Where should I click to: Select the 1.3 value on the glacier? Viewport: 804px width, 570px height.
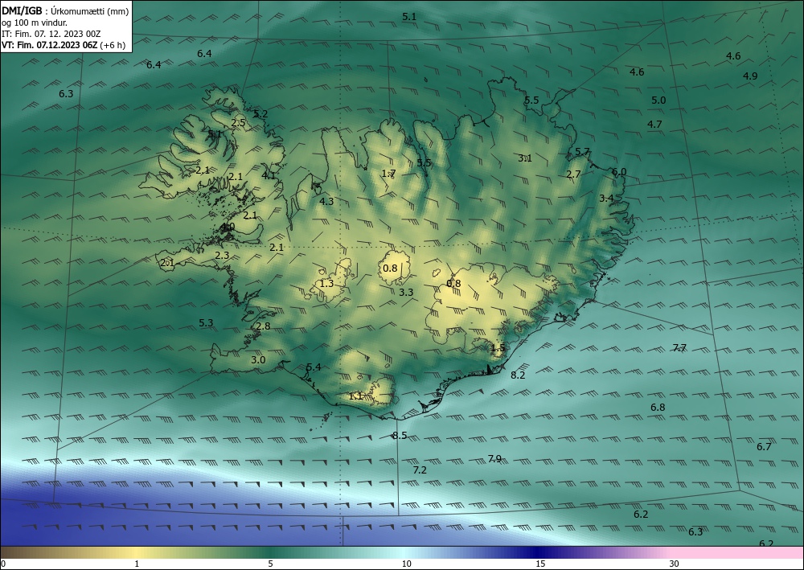[x=326, y=284]
